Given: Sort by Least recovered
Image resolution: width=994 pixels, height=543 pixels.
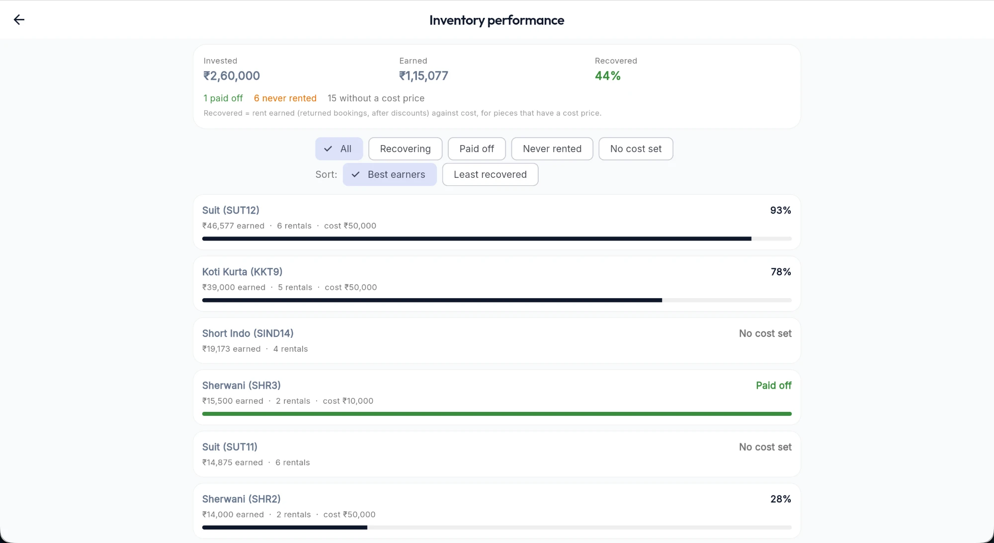Looking at the screenshot, I should tap(490, 174).
